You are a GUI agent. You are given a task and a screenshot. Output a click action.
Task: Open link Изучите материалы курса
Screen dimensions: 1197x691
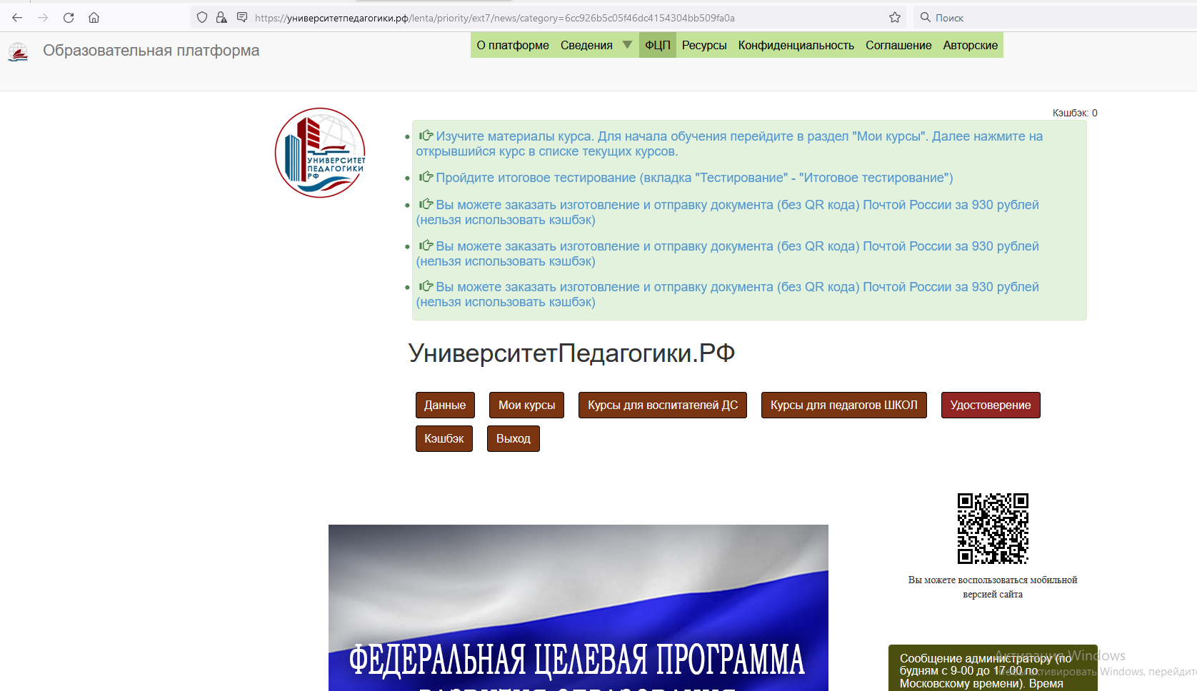[729, 143]
